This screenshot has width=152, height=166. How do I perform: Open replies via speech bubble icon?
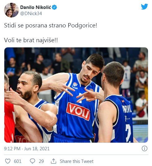(33, 161)
